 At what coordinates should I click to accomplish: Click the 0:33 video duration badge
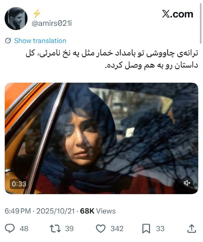click(19, 184)
